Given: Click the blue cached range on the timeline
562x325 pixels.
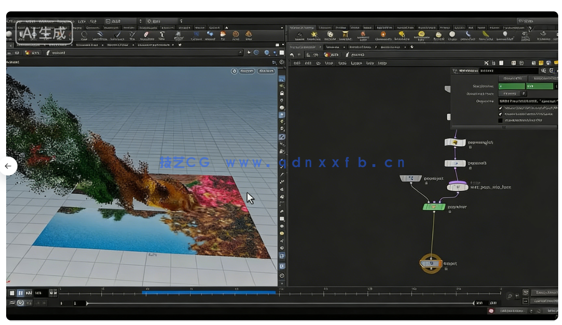Looking at the screenshot, I should tap(208, 293).
